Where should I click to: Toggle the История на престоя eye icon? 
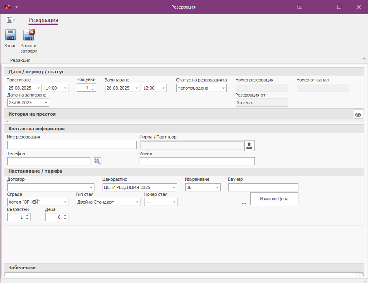click(x=358, y=114)
